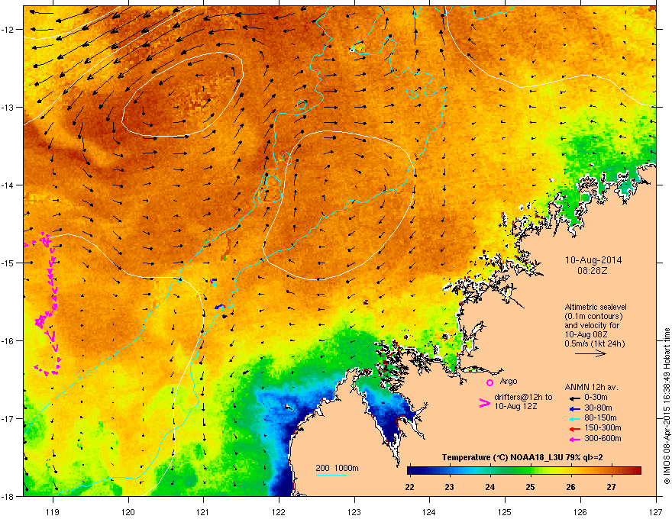Click the '200 1000m' isobath label

point(337,468)
